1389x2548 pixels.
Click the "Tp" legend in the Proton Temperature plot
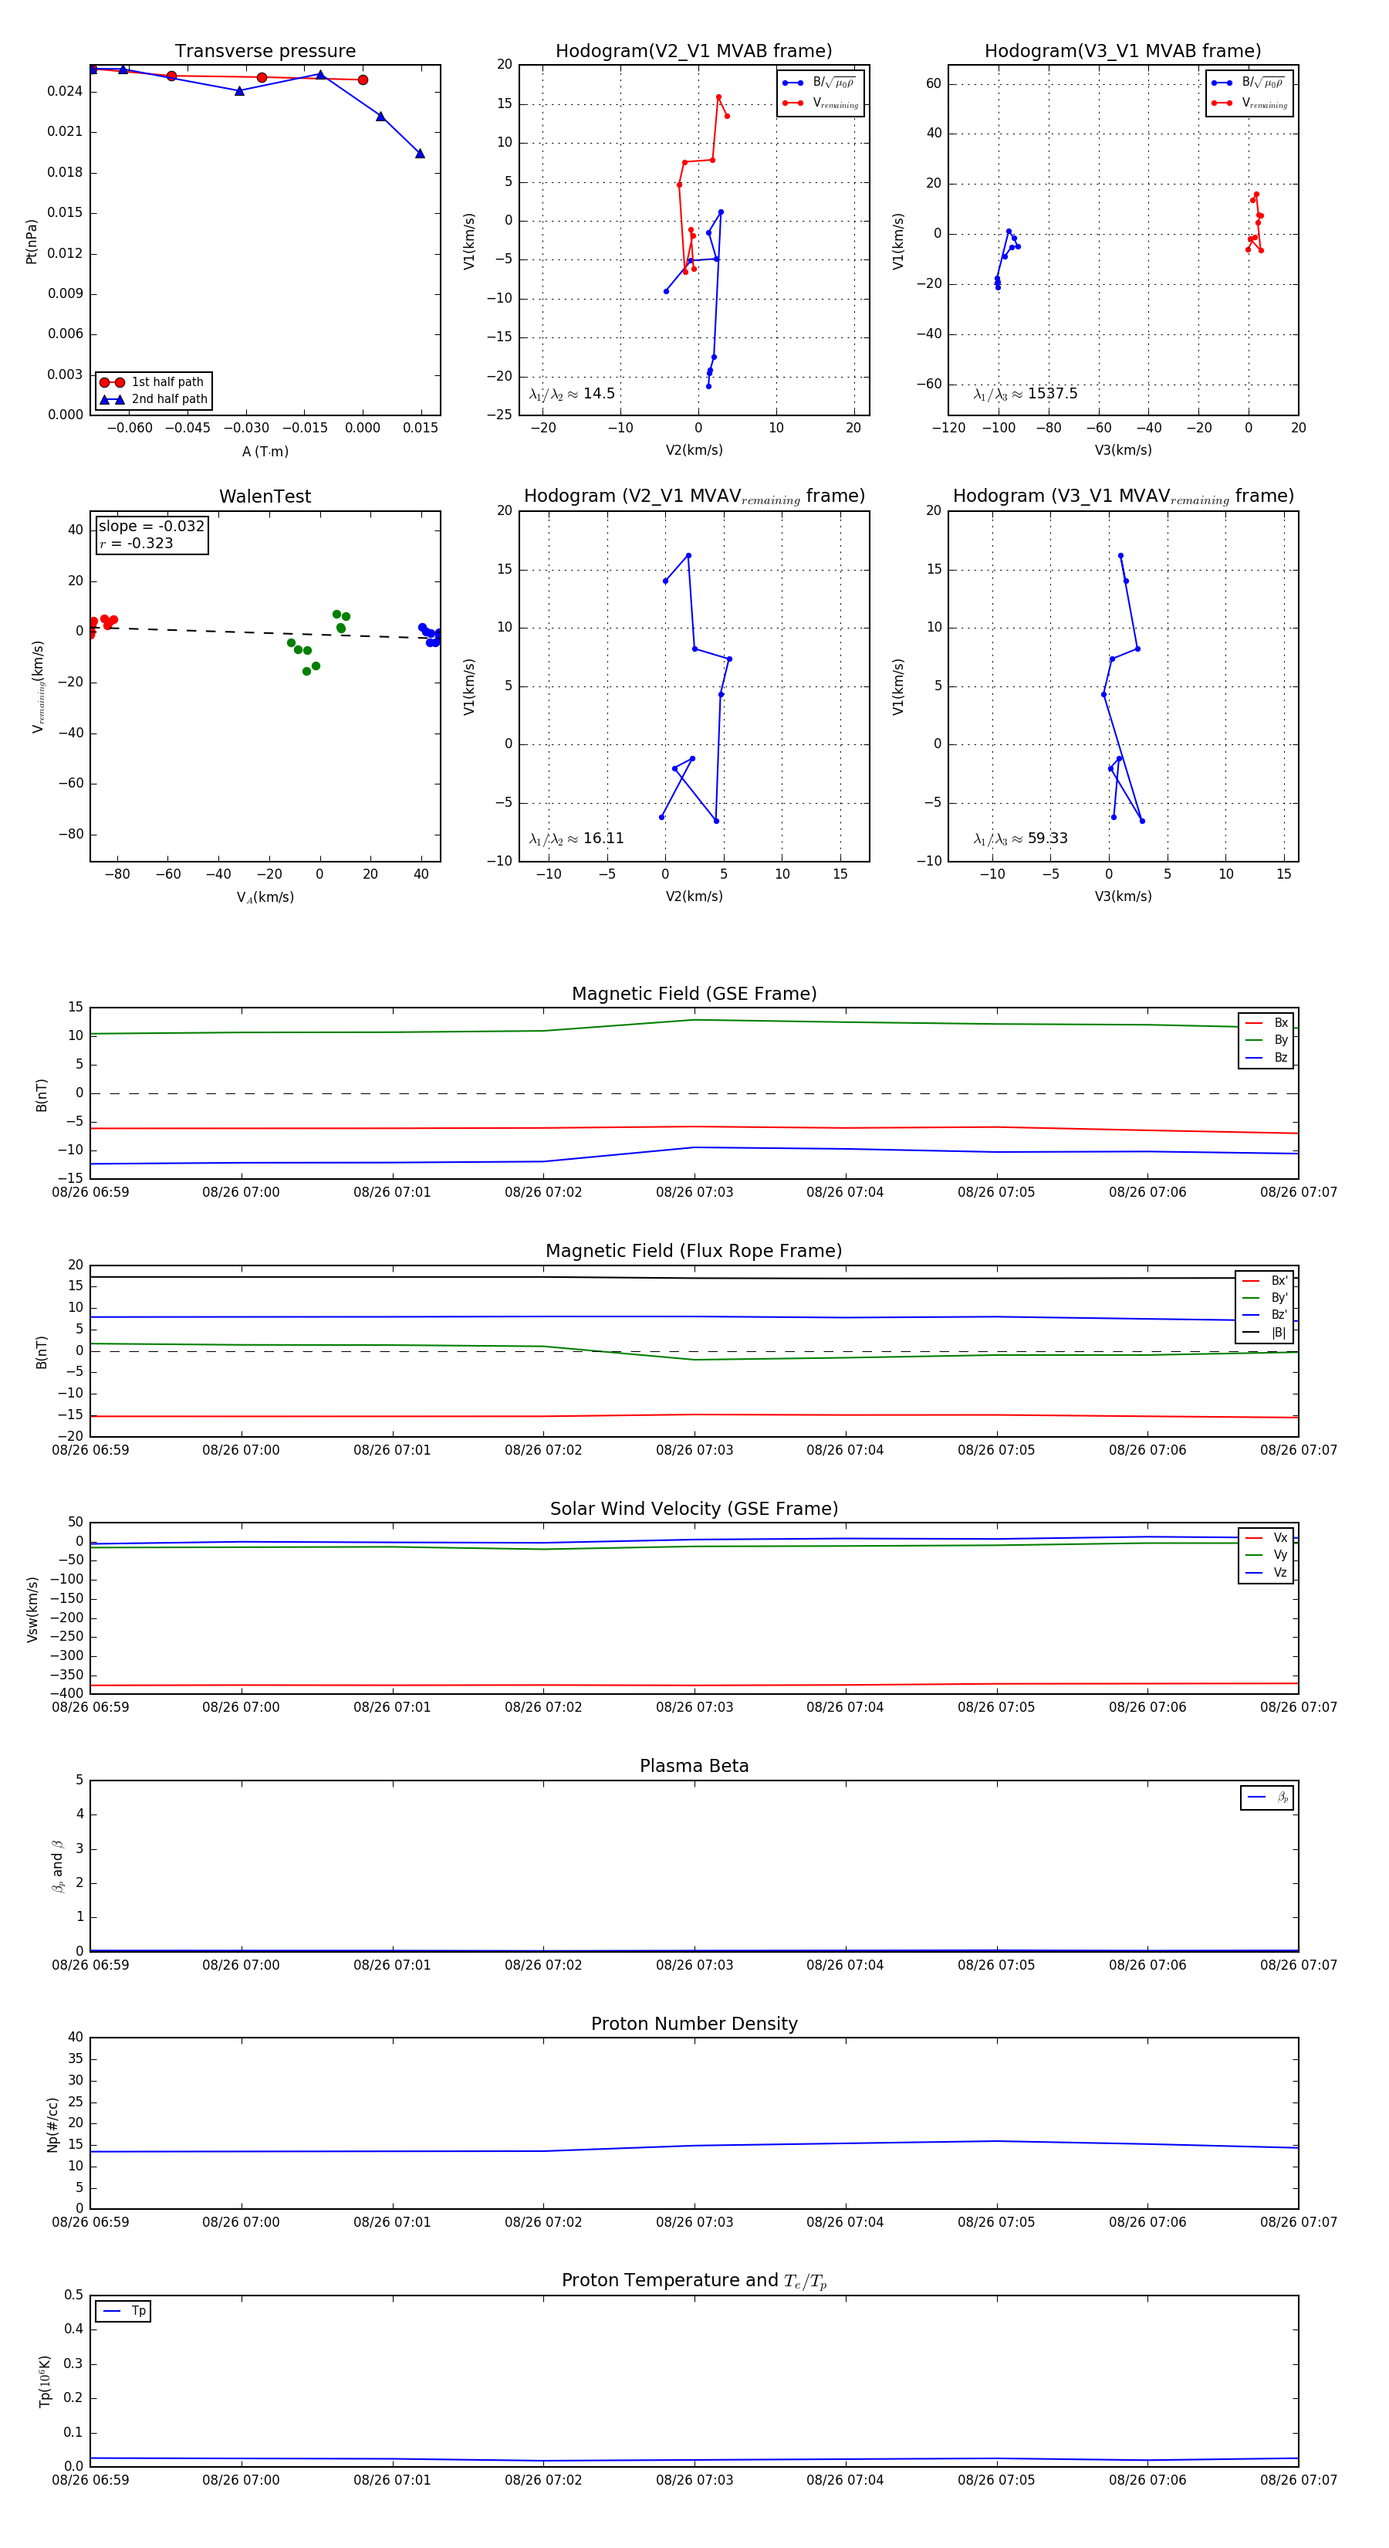pos(123,2312)
